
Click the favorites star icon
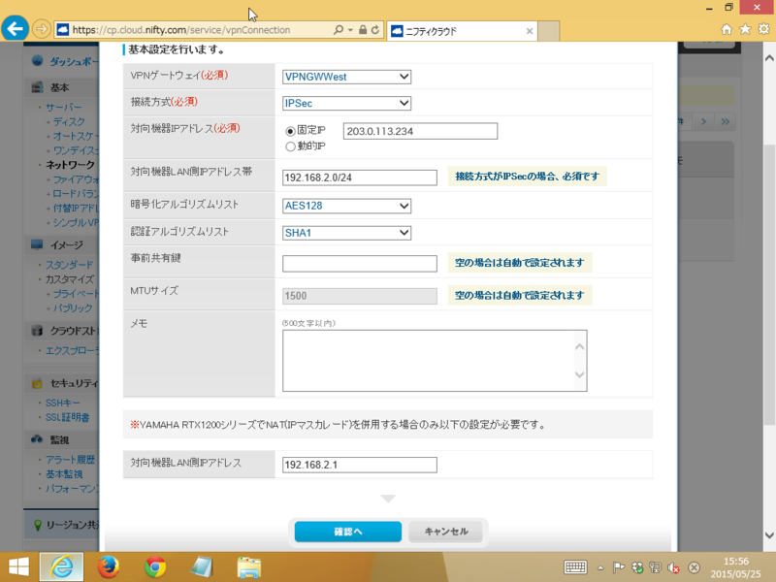(x=745, y=29)
